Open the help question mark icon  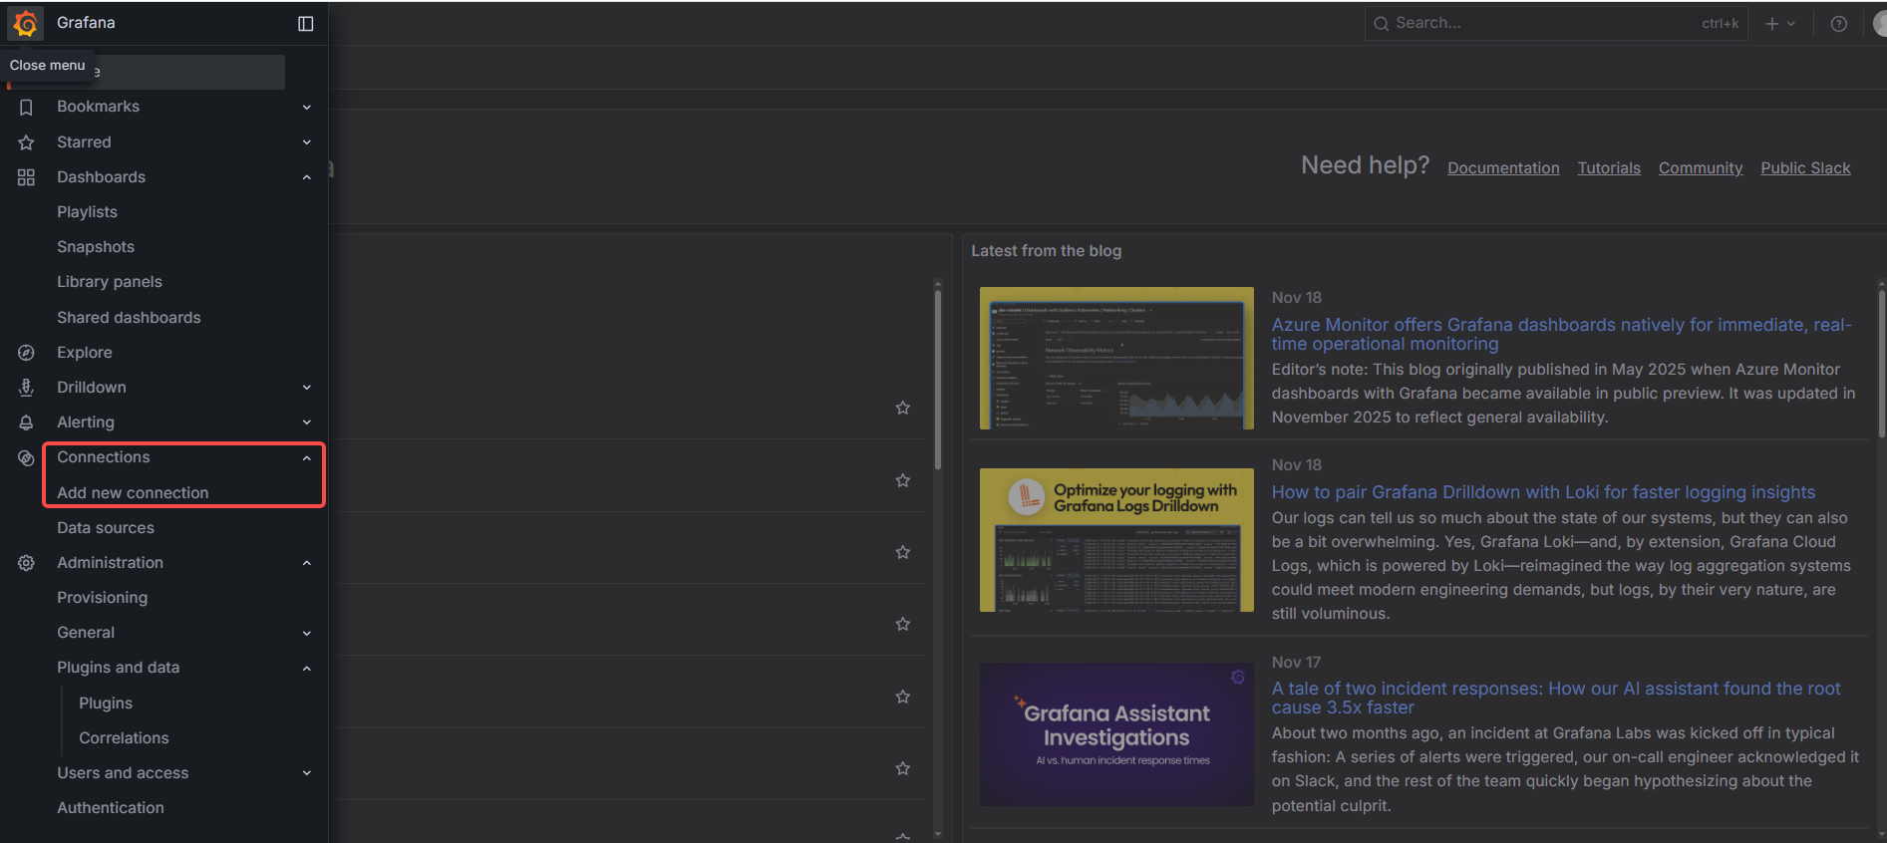click(1838, 24)
